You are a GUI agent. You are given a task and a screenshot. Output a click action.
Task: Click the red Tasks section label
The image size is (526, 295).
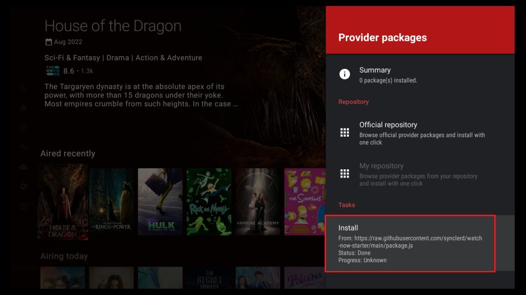(x=346, y=205)
